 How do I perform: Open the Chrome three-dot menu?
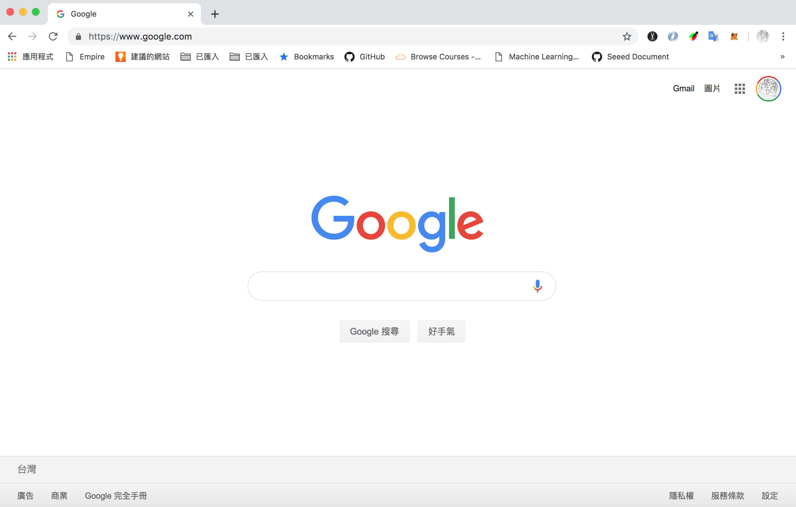click(x=783, y=36)
